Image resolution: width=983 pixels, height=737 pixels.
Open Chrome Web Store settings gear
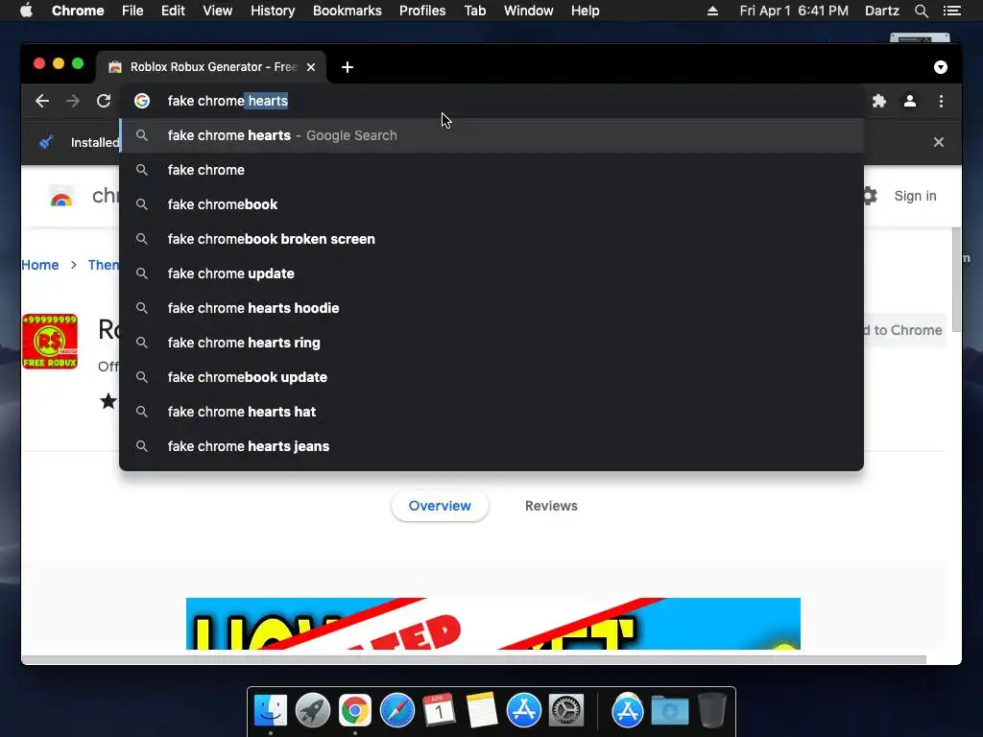click(x=869, y=196)
